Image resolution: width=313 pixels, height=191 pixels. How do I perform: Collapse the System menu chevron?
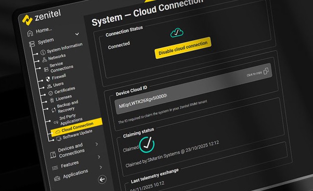(x=77, y=34)
